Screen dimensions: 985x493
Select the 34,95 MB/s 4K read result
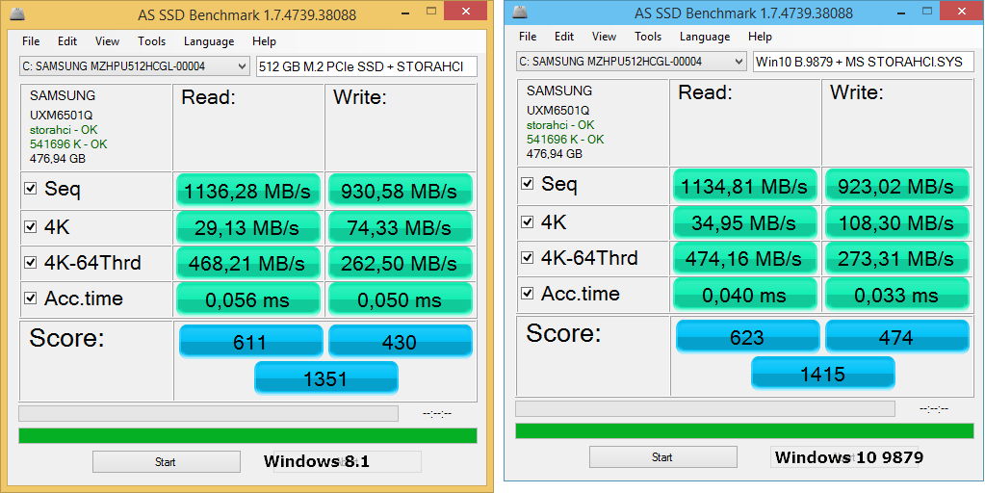pos(745,221)
